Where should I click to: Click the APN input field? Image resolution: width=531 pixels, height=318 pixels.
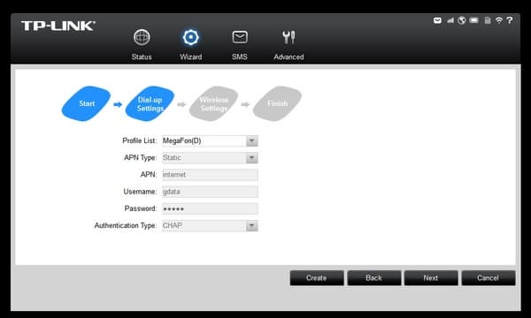click(210, 175)
